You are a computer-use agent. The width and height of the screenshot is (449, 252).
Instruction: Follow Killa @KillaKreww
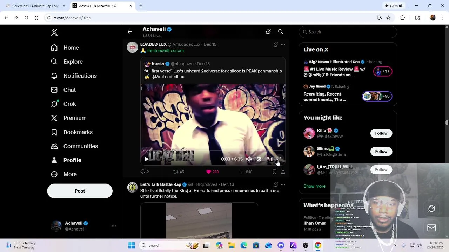coord(381,133)
